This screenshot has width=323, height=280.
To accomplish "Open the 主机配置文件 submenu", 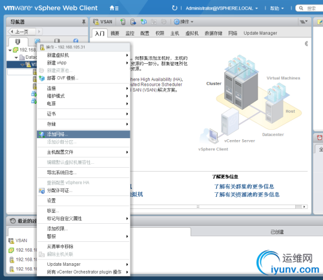I will click(83, 152).
